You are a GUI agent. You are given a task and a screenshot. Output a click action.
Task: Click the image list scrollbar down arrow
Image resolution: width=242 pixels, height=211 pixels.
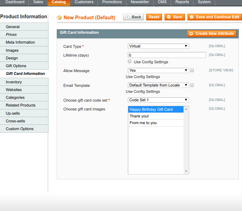186,172
